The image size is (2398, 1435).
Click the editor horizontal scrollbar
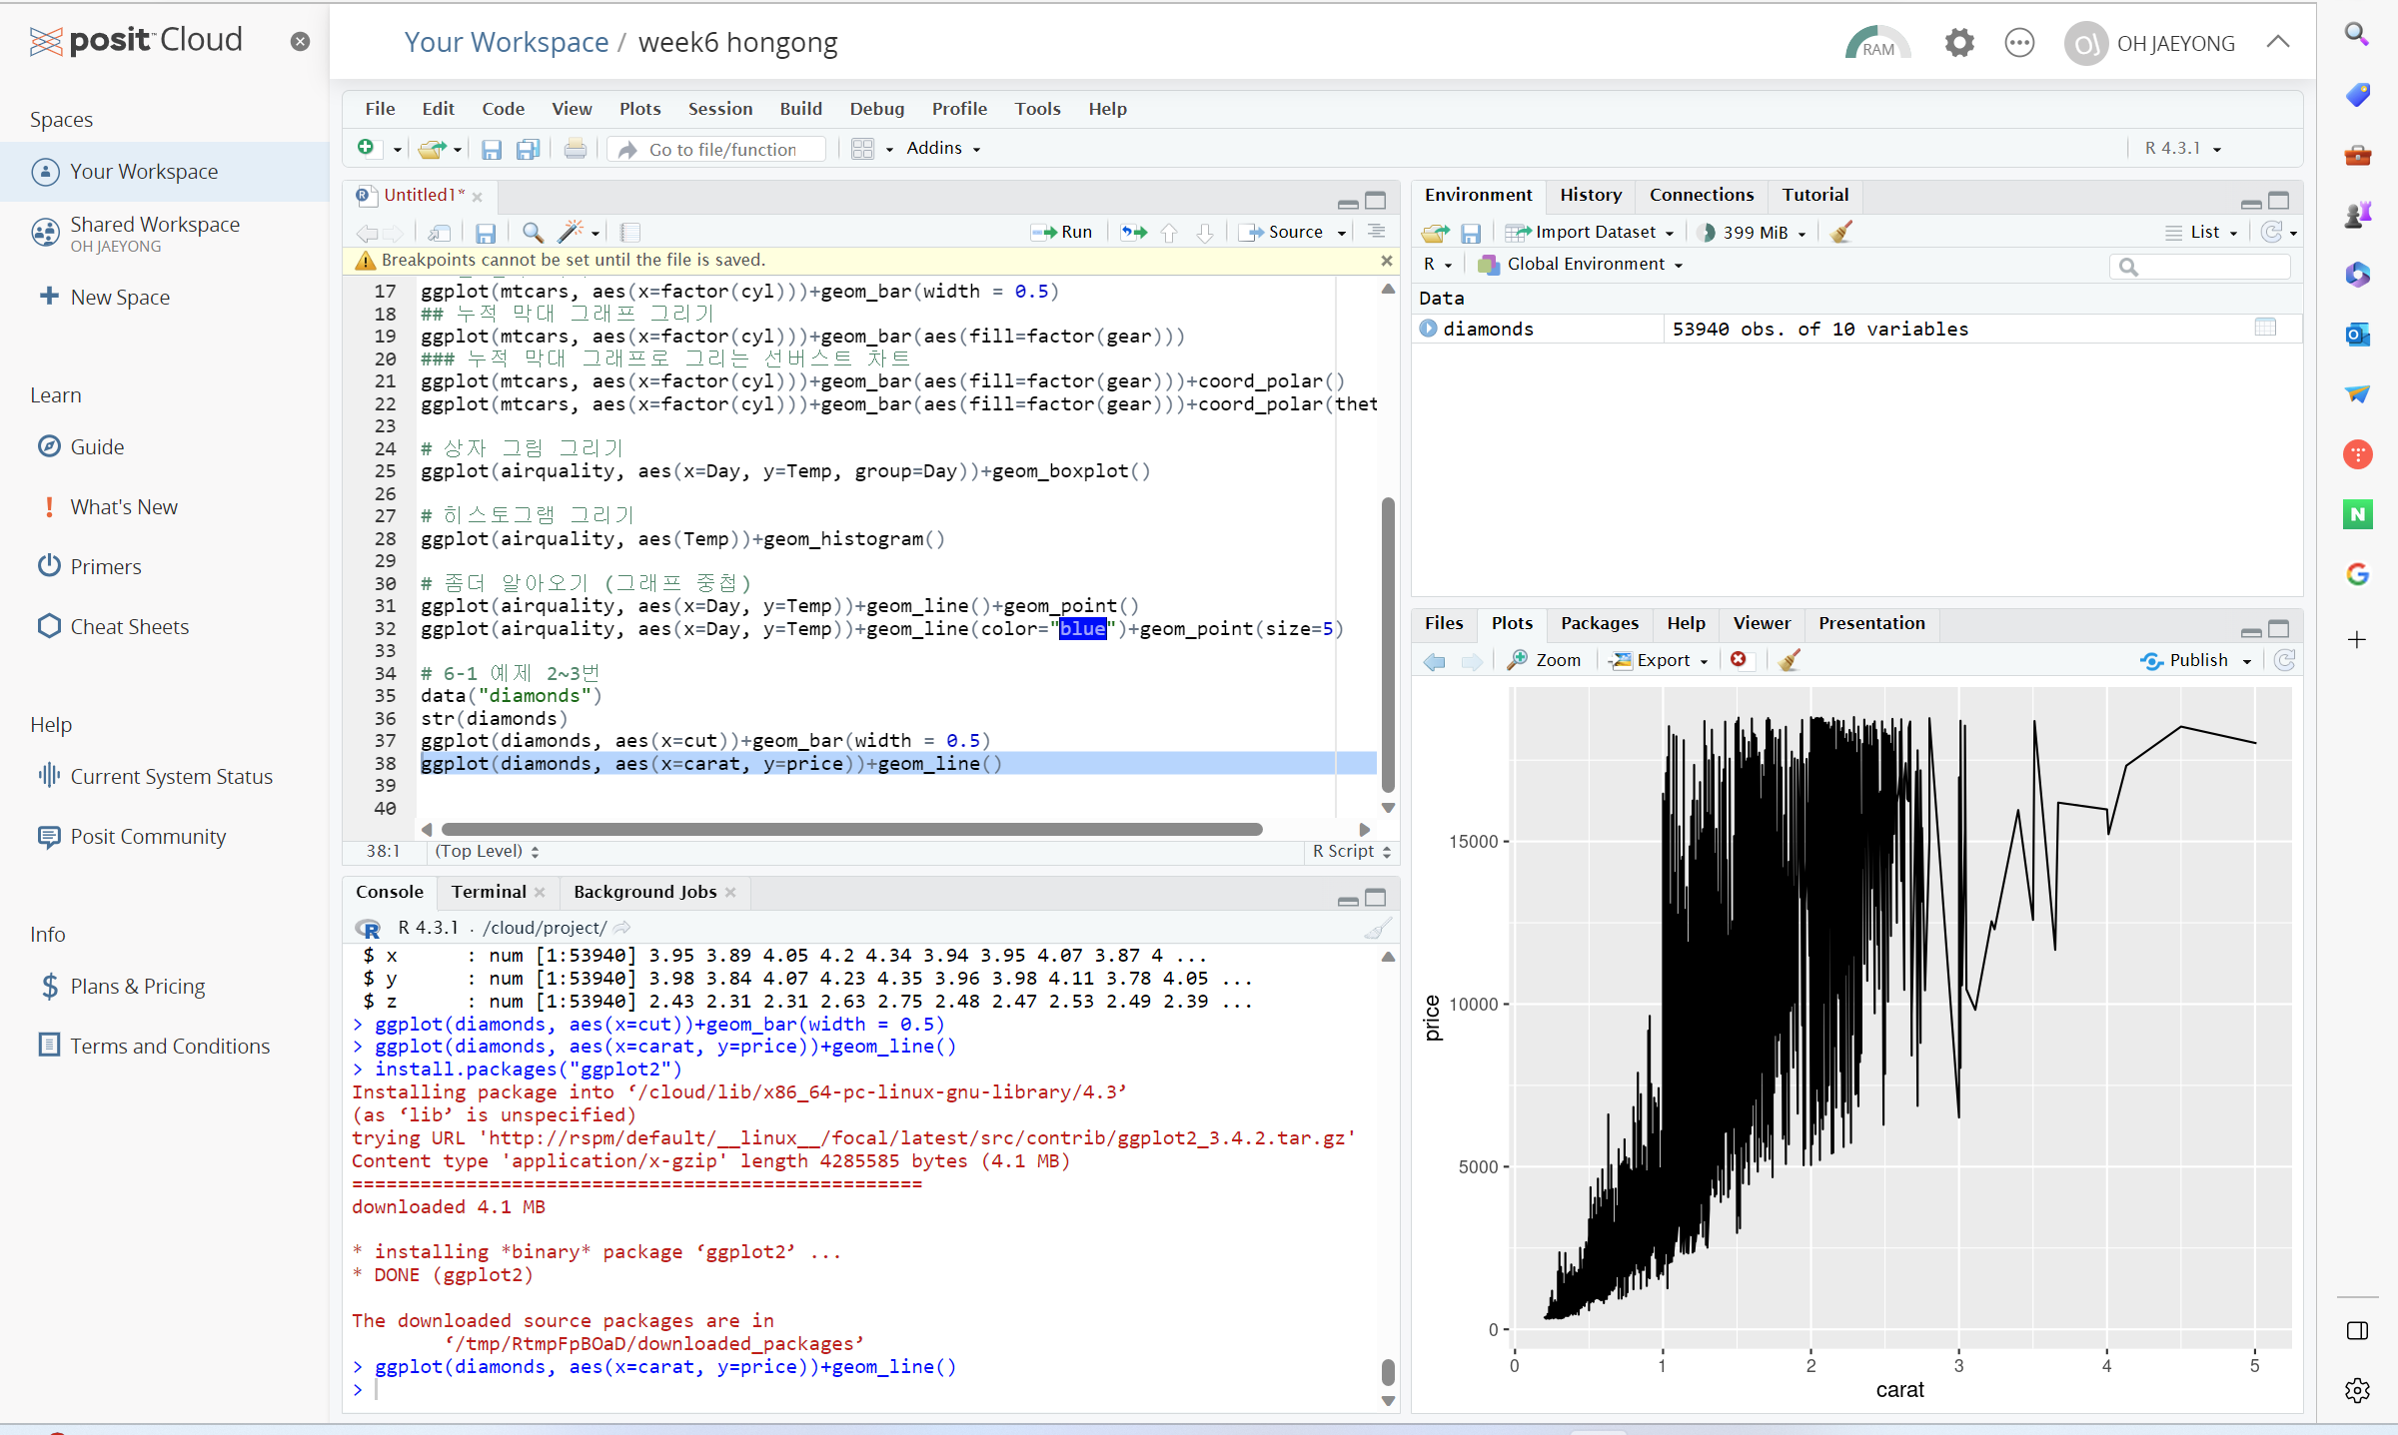pos(851,829)
